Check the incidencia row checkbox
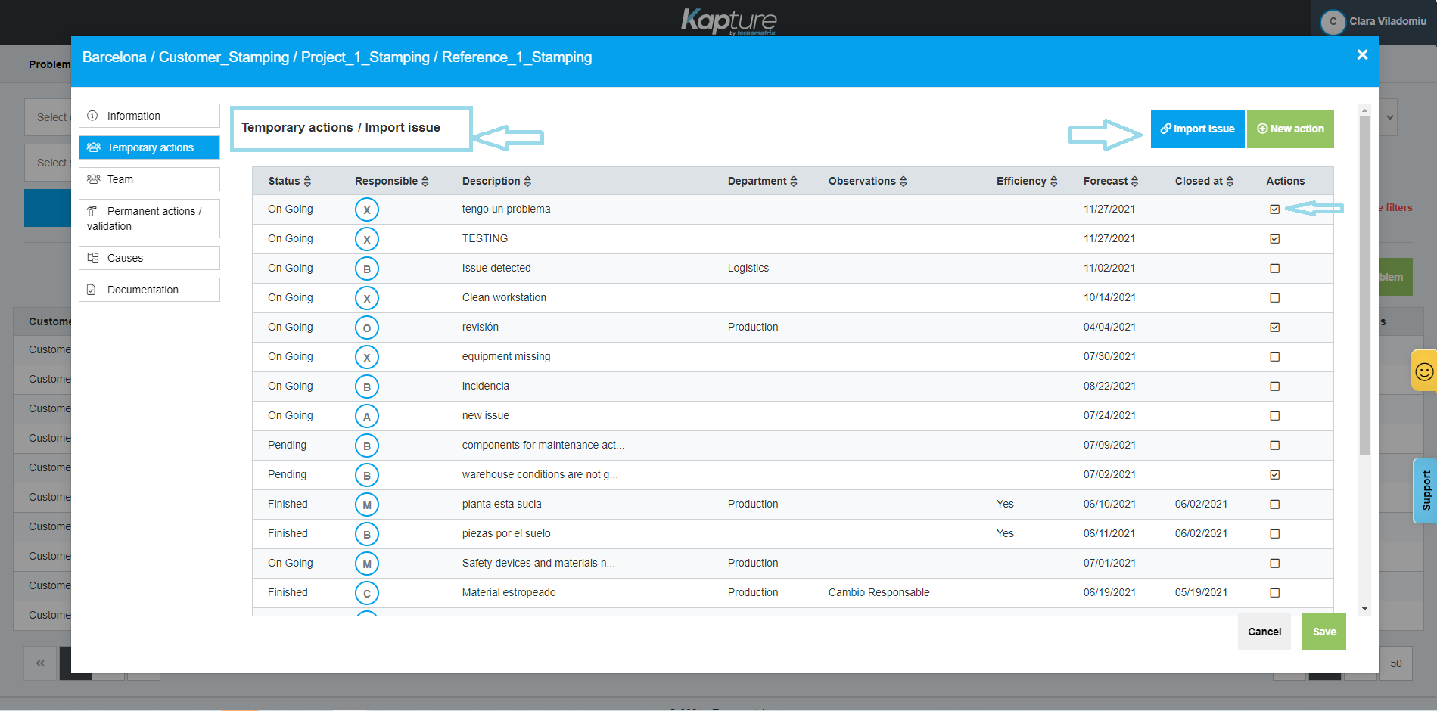 pos(1274,387)
